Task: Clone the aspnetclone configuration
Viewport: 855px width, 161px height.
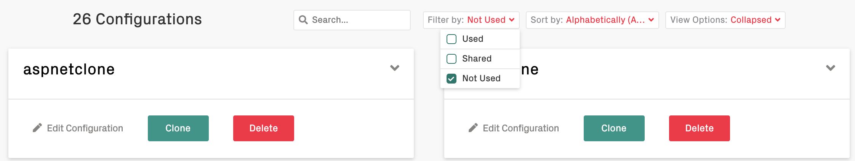Action: click(x=178, y=128)
